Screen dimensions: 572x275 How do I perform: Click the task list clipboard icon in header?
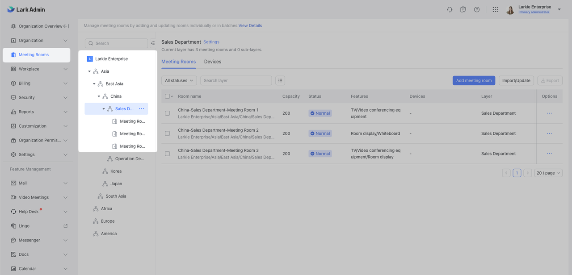(x=463, y=9)
